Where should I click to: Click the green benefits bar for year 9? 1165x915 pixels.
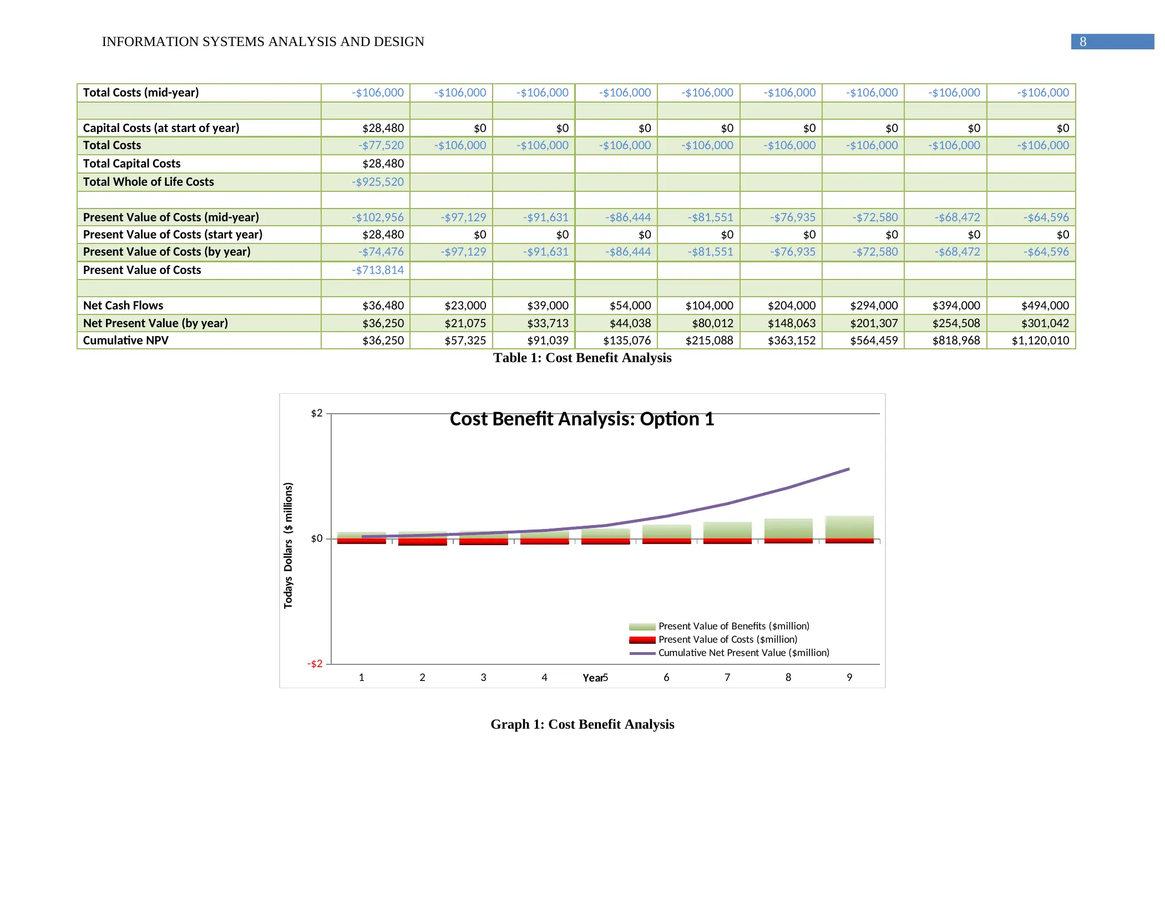[x=849, y=527]
